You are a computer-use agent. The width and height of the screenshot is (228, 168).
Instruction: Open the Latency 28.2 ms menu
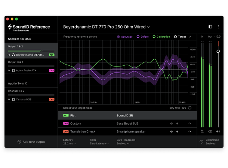(70, 143)
